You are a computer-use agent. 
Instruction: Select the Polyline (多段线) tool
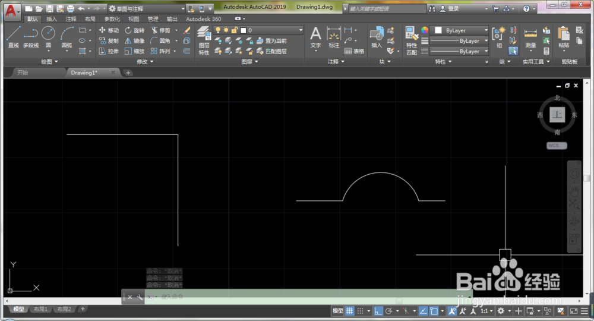(x=31, y=37)
